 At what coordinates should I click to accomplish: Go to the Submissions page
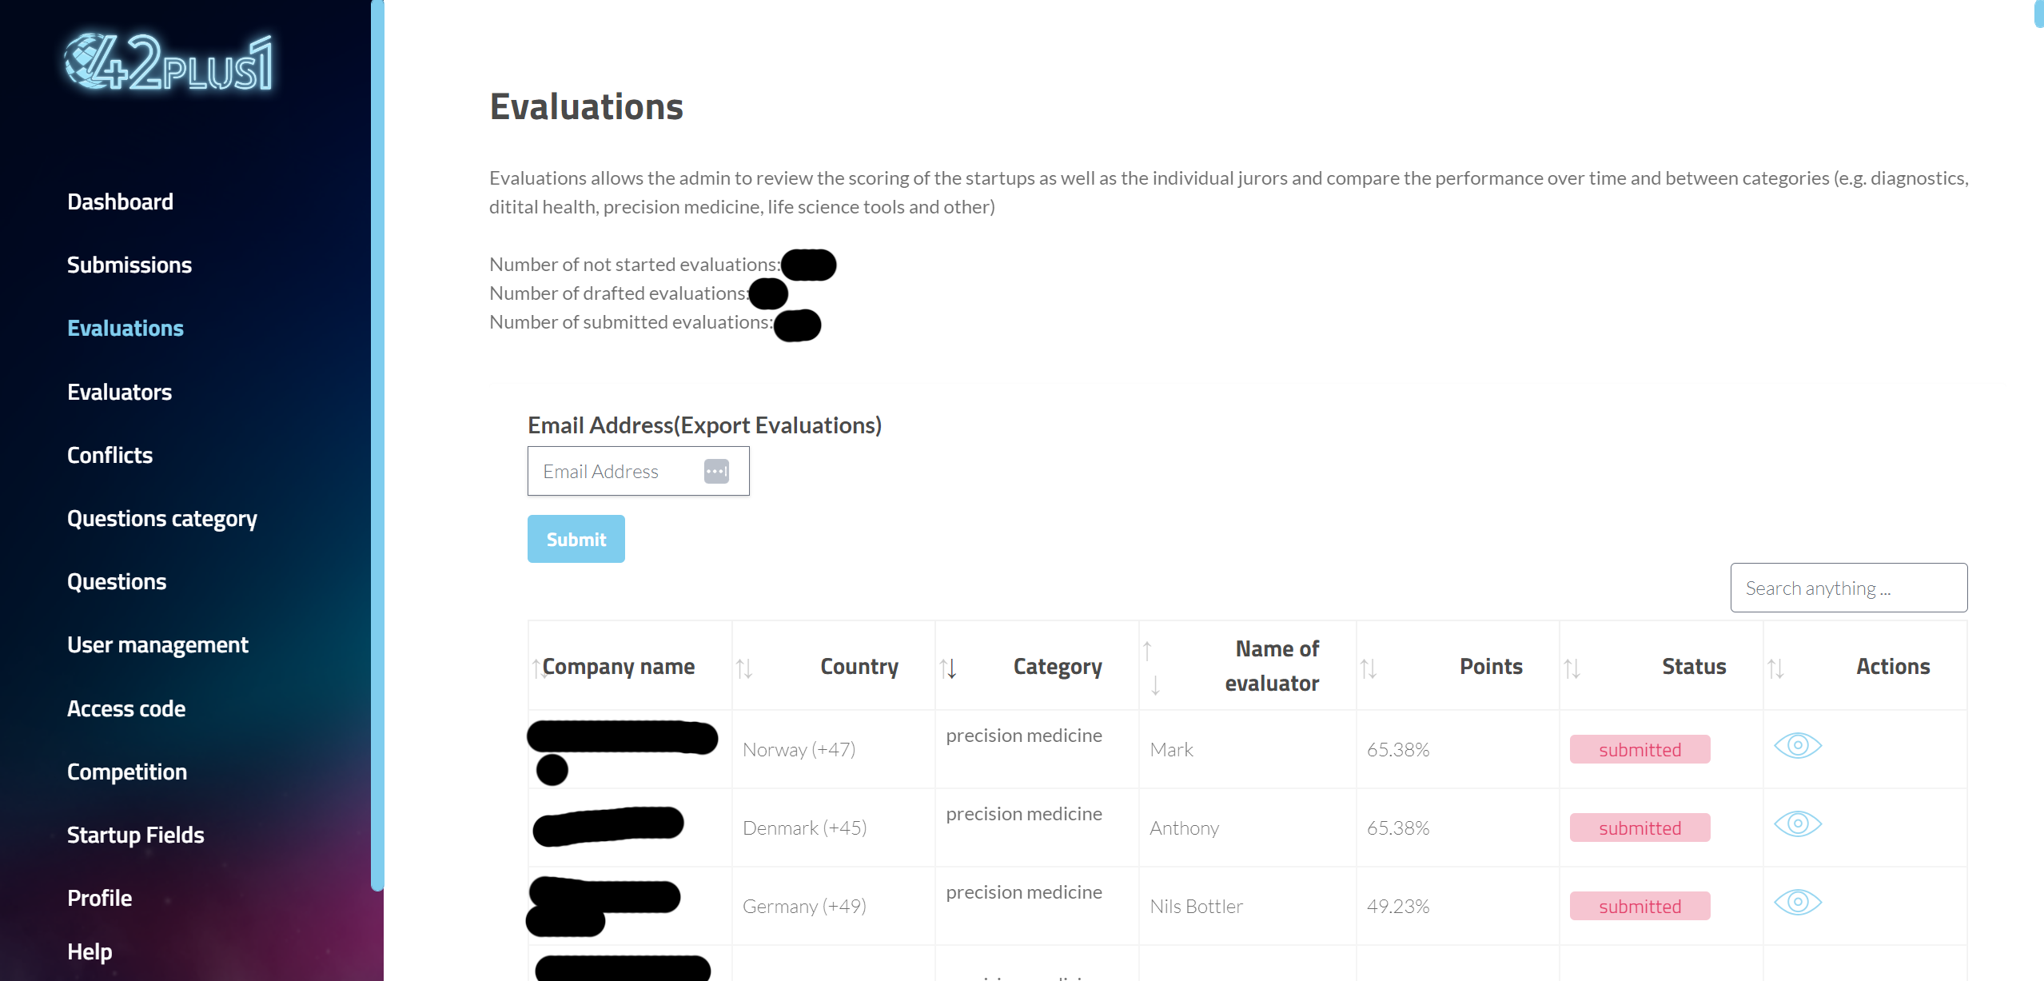[x=129, y=265]
